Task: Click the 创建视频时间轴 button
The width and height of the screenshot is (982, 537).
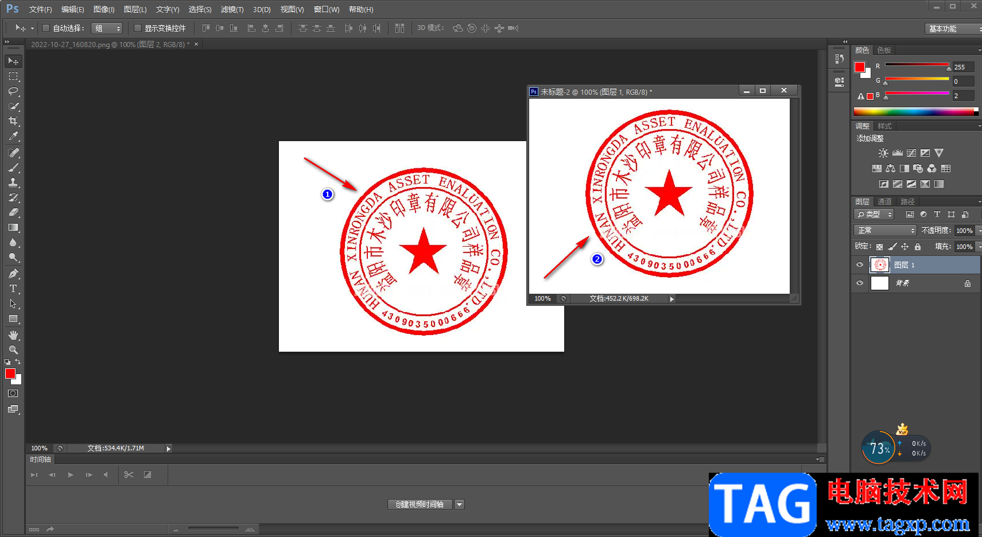Action: (x=420, y=505)
